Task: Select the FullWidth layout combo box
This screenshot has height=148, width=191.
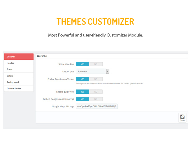Action: pos(92,72)
